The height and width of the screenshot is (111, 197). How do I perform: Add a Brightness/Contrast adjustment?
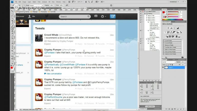click(168, 28)
